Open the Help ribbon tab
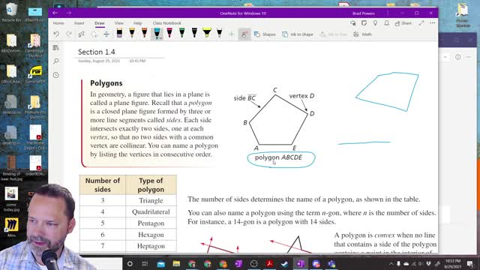The image size is (480, 270). click(x=138, y=23)
